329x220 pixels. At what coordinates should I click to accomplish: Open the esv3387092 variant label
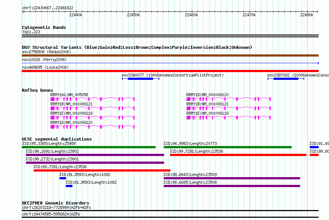coord(298,75)
